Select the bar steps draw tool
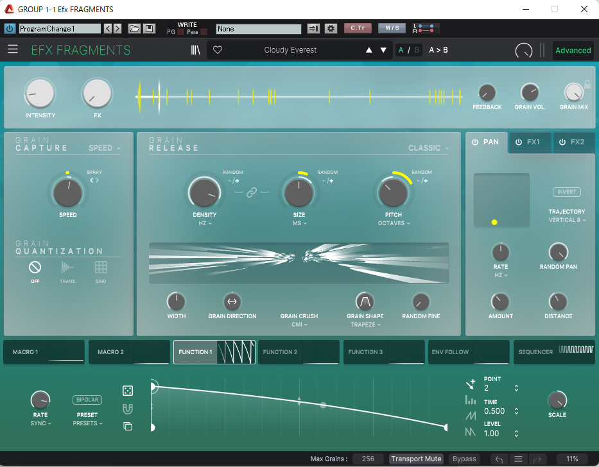Image resolution: width=599 pixels, height=467 pixels. coord(471,400)
